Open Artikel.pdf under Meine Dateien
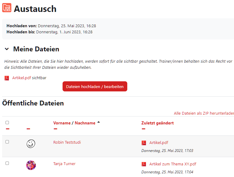Screen dimensions: 234x177 (22, 78)
